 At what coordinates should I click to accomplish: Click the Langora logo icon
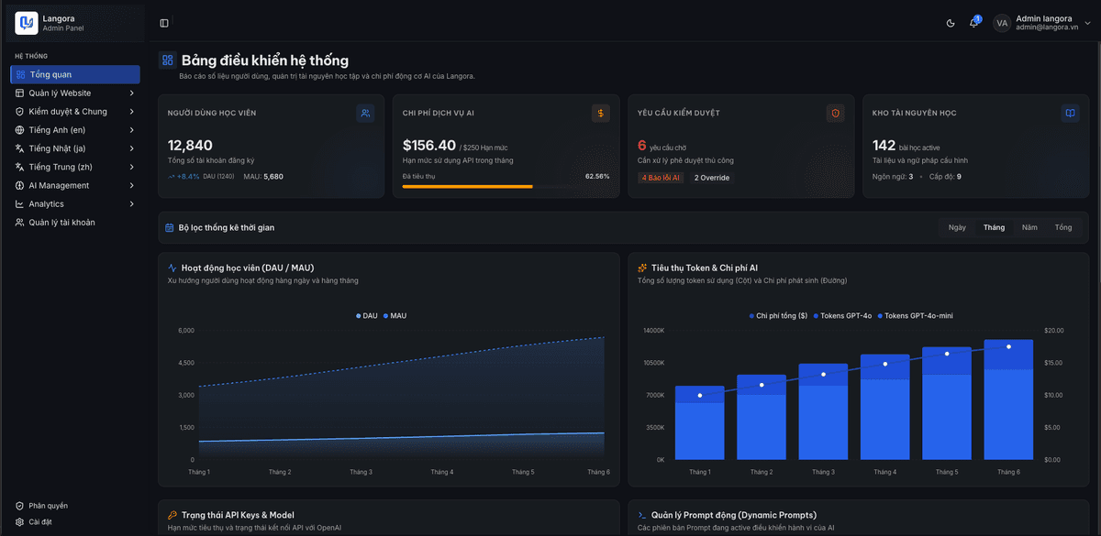[x=27, y=23]
